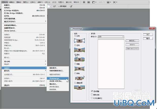This screenshot has width=157, height=109.
Task: Select Cylindrical layout radio in Photomerge
Action: 75,55
